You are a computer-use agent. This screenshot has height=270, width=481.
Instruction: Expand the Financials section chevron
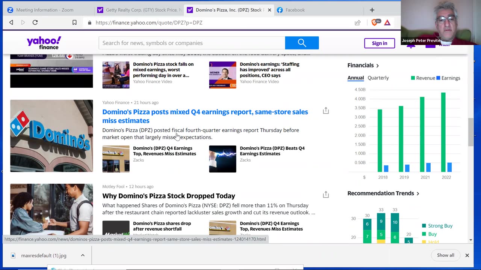click(x=378, y=66)
